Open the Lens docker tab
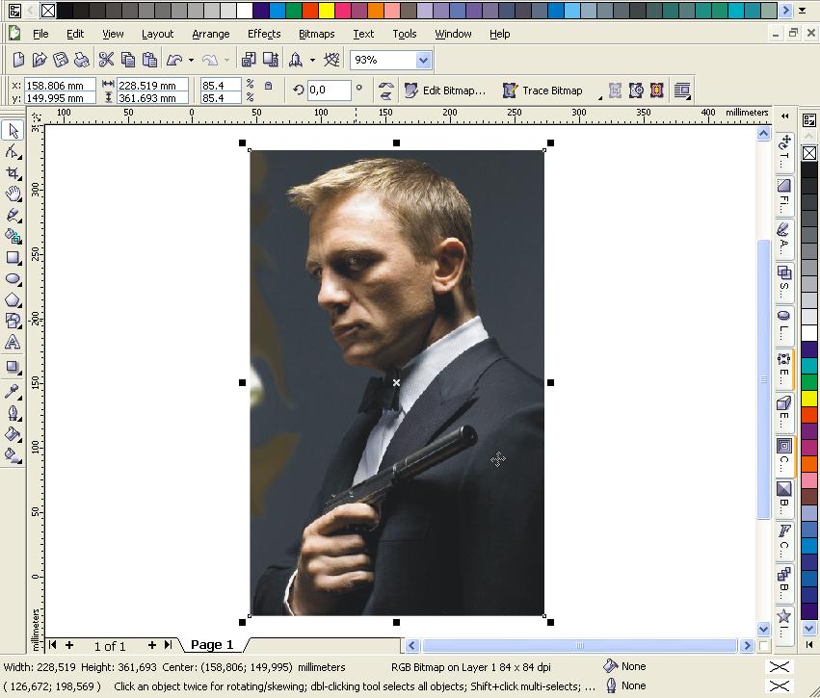The height and width of the screenshot is (698, 820). [784, 325]
